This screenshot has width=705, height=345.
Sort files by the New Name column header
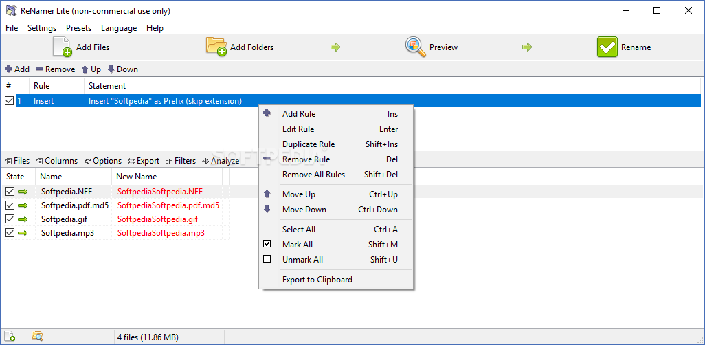pos(167,177)
